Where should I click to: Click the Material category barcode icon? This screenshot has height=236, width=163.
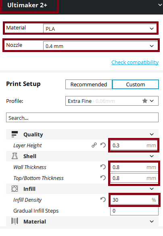click(15, 221)
